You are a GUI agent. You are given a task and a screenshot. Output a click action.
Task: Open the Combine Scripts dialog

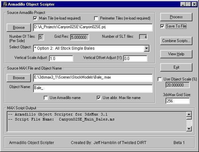tap(176, 41)
